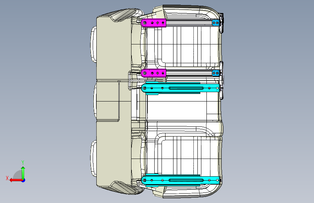The image size is (314, 203).
Task: Select the upper magenta mounting bracket
Action: tap(154, 23)
